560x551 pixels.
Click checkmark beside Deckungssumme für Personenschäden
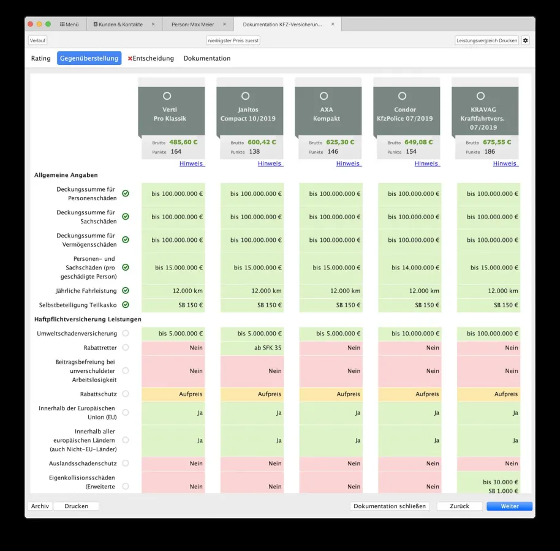(x=126, y=193)
